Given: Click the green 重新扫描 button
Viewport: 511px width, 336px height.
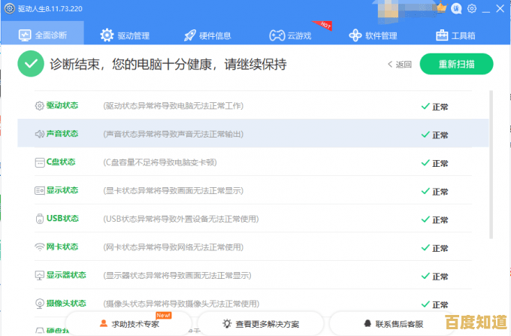Looking at the screenshot, I should (456, 64).
